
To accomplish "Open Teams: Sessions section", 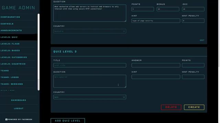I will 12,84.
